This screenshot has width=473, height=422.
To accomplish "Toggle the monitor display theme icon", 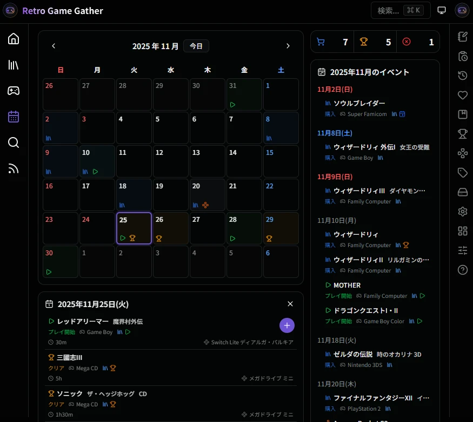I will (442, 10).
